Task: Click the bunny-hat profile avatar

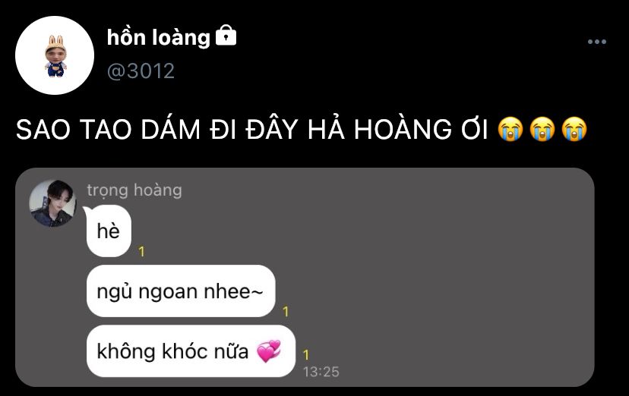Action: tap(55, 55)
